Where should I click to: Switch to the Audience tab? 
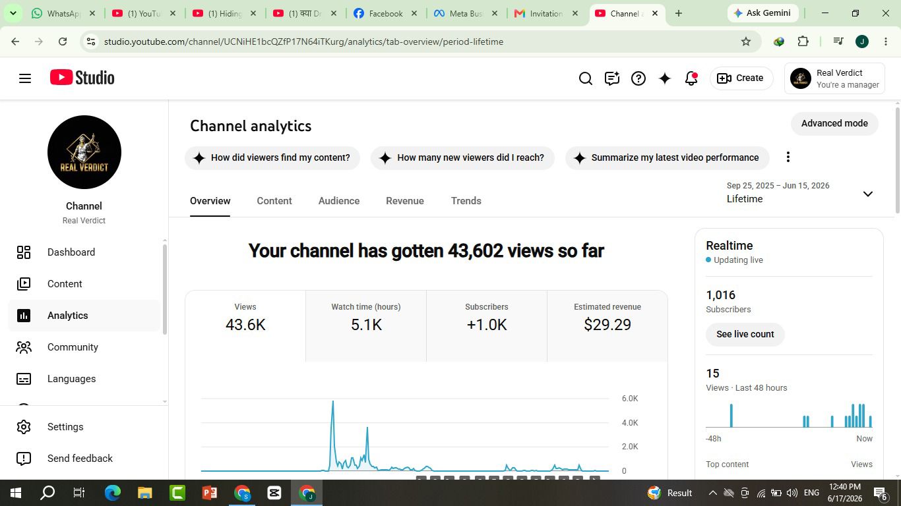339,201
